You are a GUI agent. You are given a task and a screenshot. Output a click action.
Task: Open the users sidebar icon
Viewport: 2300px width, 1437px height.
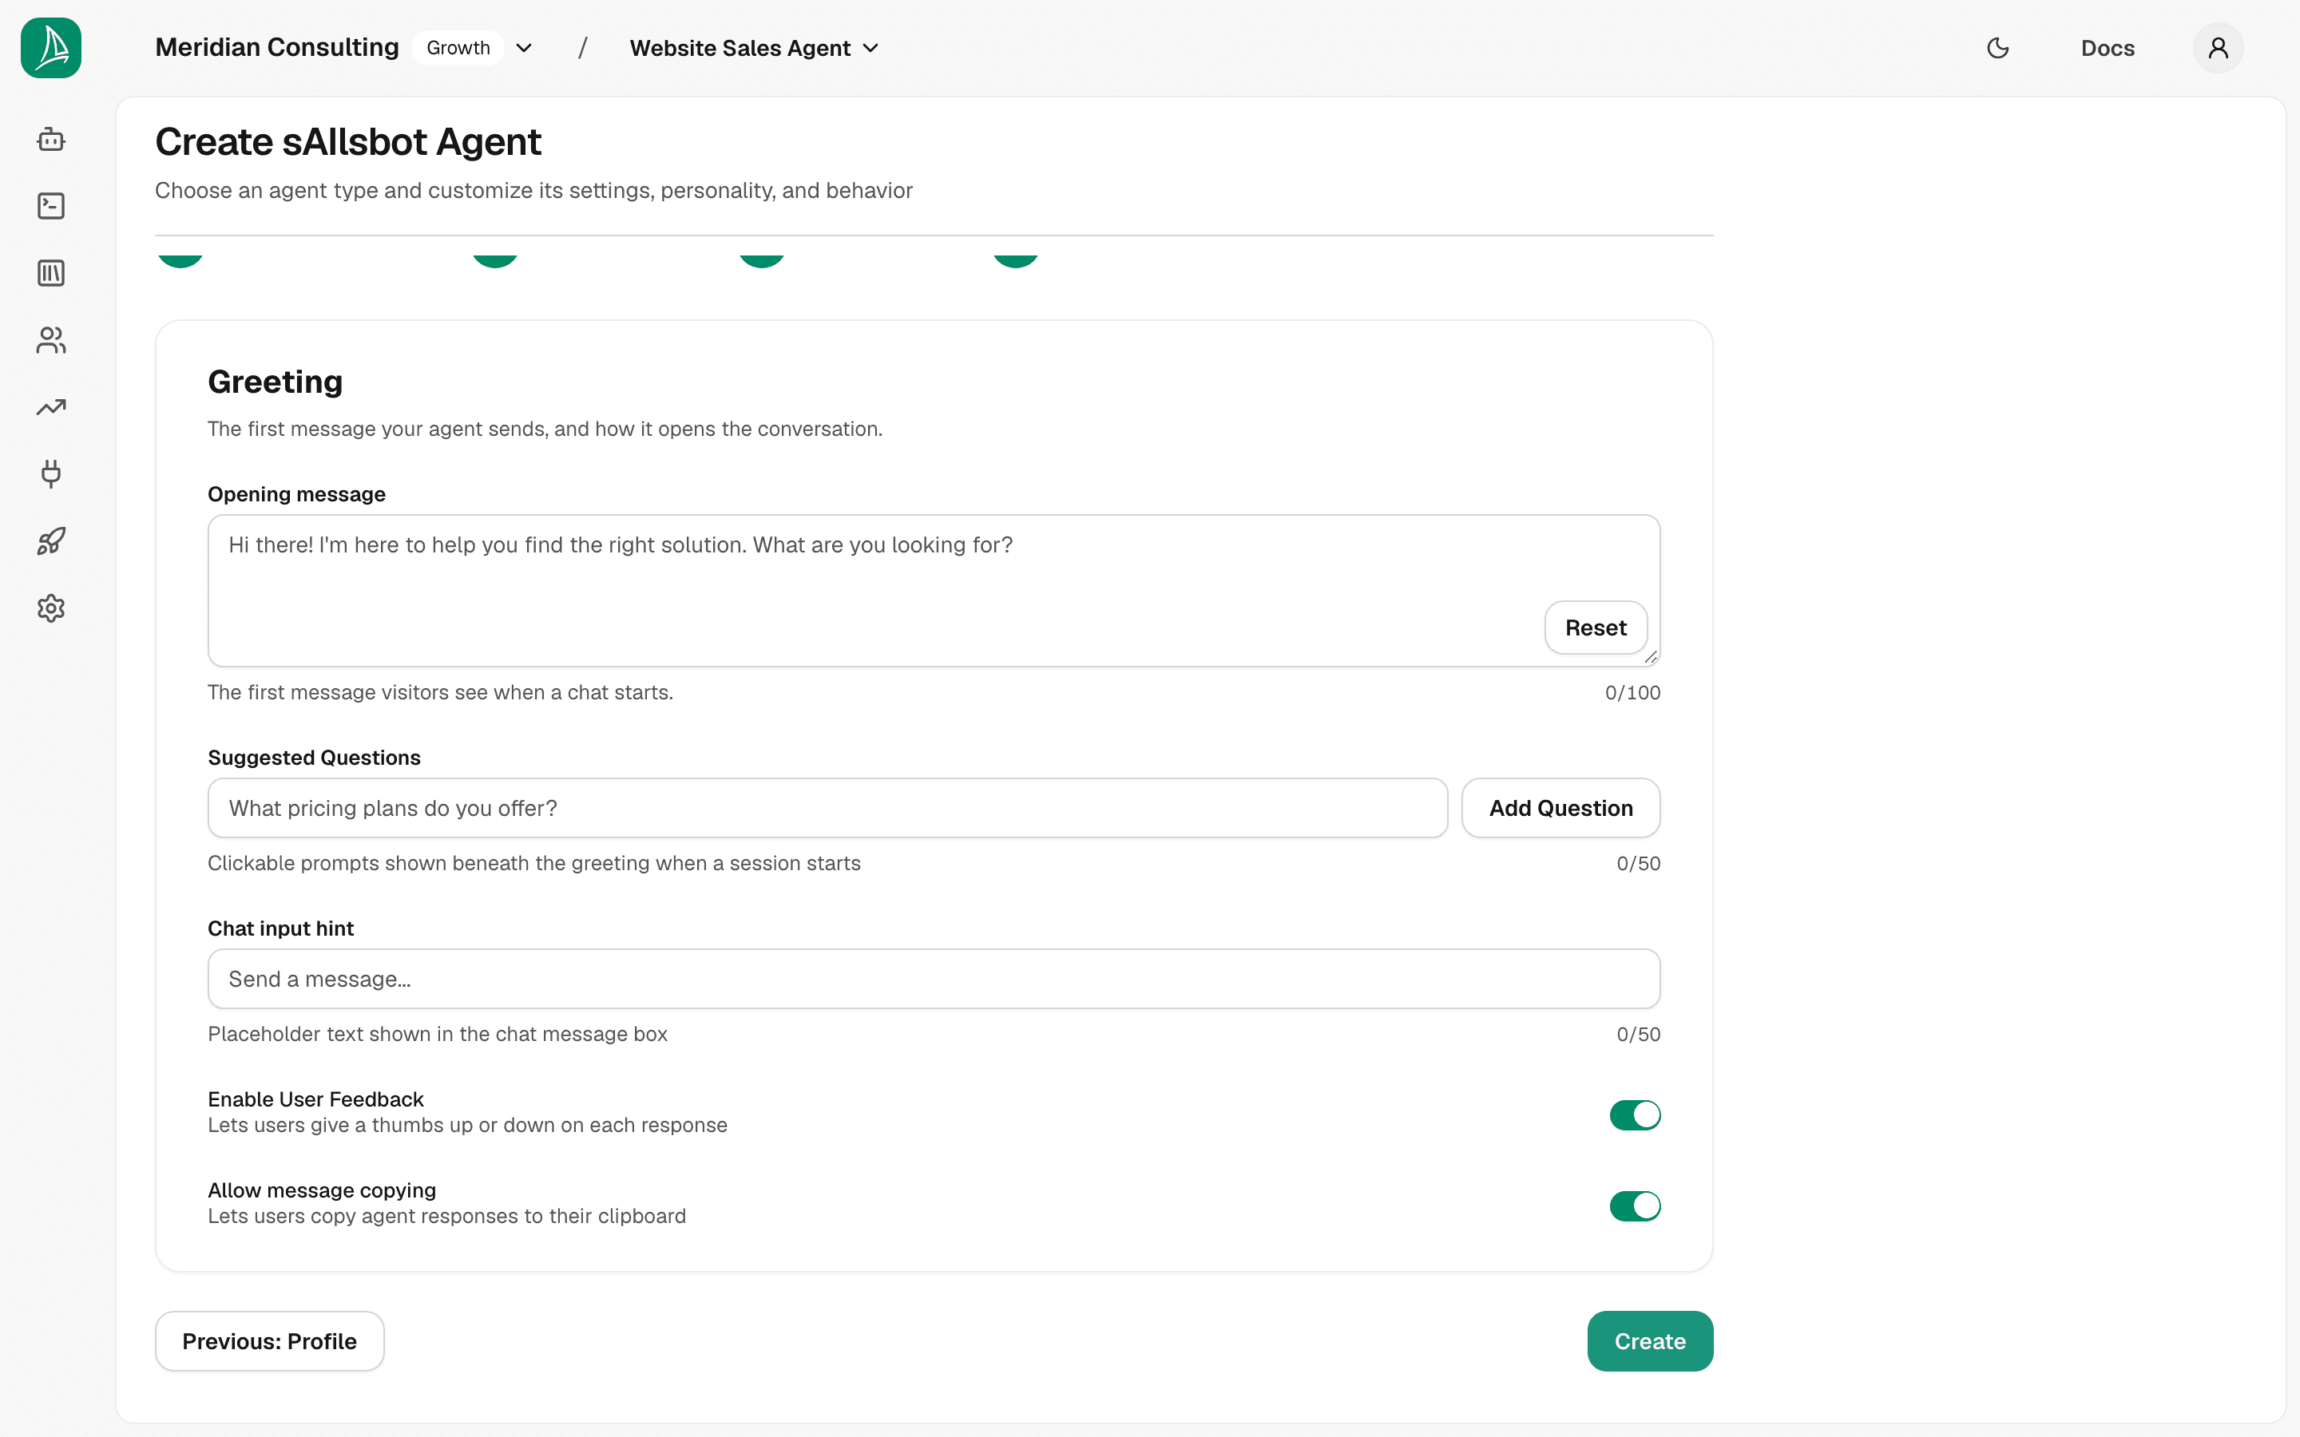[x=51, y=340]
